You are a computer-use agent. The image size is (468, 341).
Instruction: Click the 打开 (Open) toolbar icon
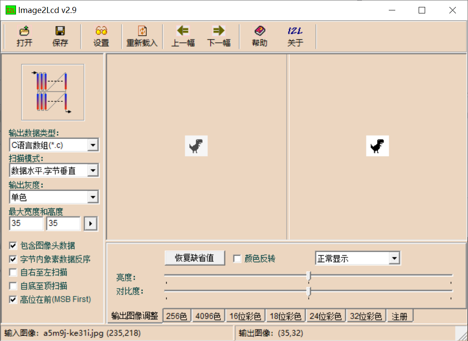[x=24, y=31]
